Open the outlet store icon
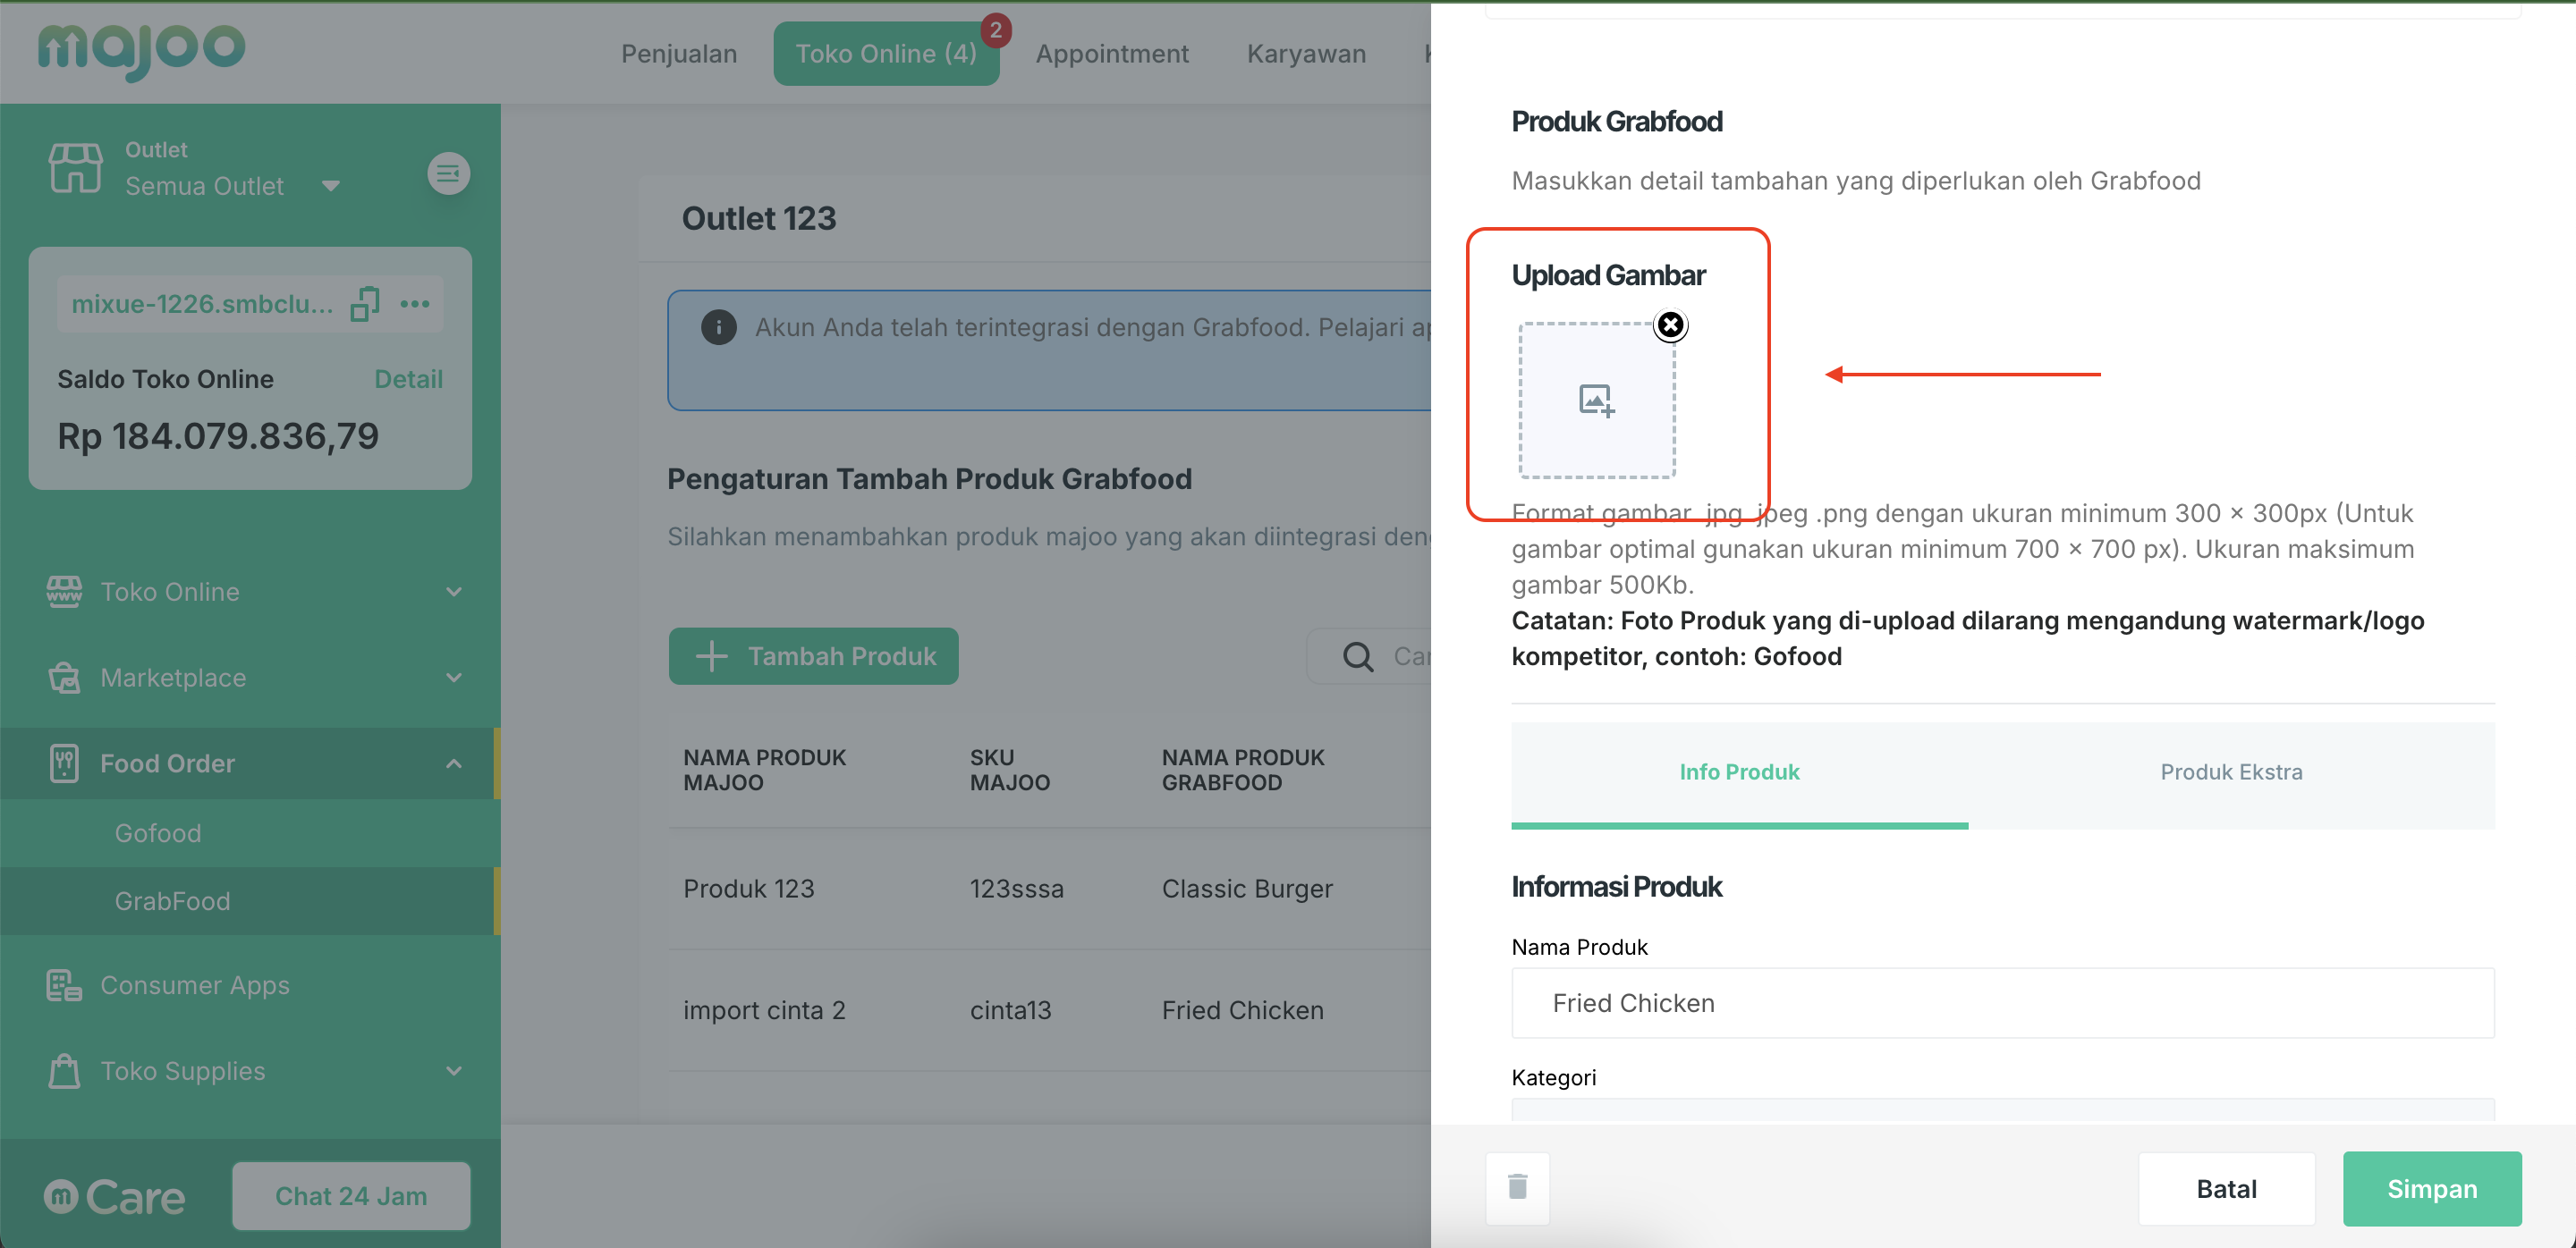The width and height of the screenshot is (2576, 1248). coord(76,168)
